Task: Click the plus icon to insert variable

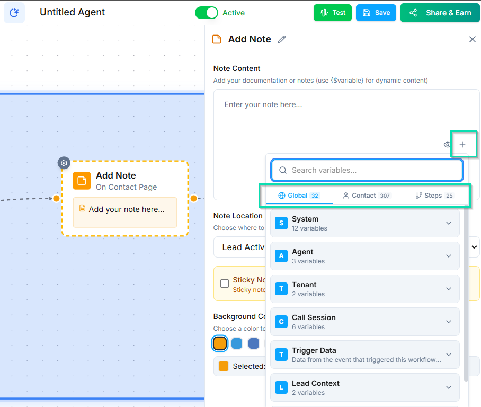Action: click(462, 145)
